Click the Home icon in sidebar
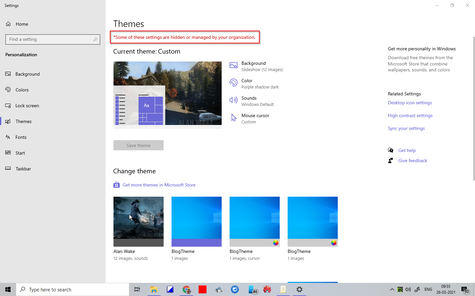This screenshot has width=475, height=296. point(8,24)
